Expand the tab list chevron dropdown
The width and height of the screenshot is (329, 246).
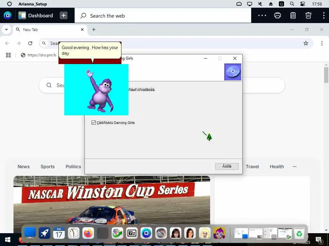[x=6, y=29]
